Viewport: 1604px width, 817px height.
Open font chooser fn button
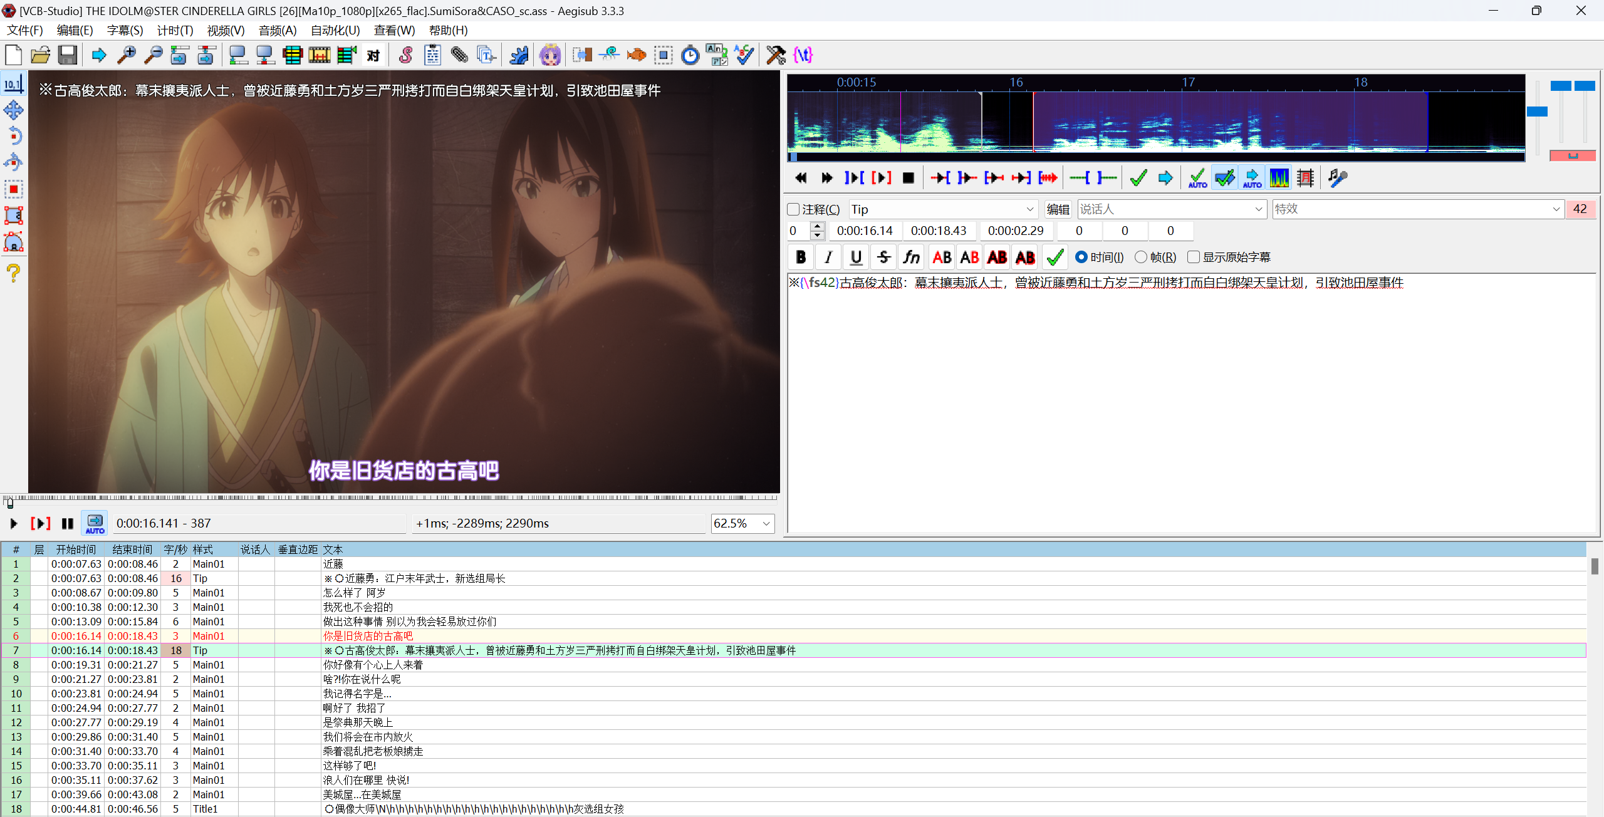(911, 257)
